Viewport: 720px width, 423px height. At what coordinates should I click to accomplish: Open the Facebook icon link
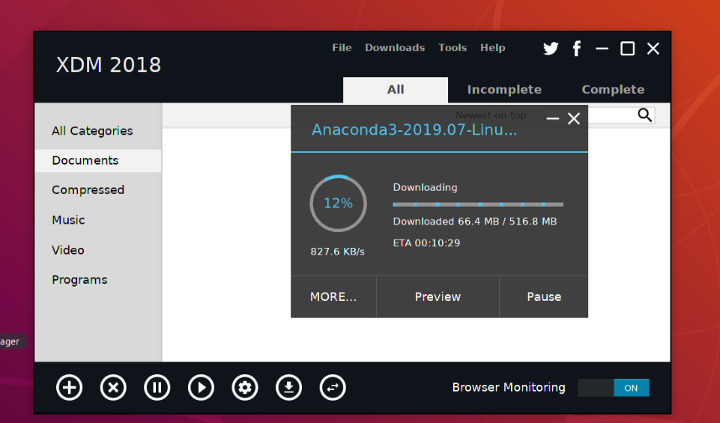(577, 48)
